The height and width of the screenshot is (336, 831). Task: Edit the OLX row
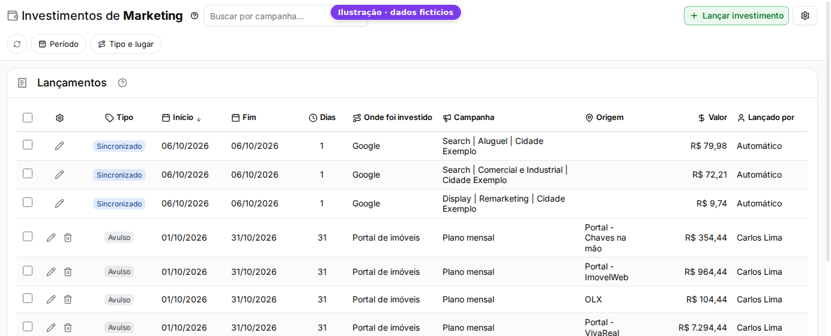point(51,299)
